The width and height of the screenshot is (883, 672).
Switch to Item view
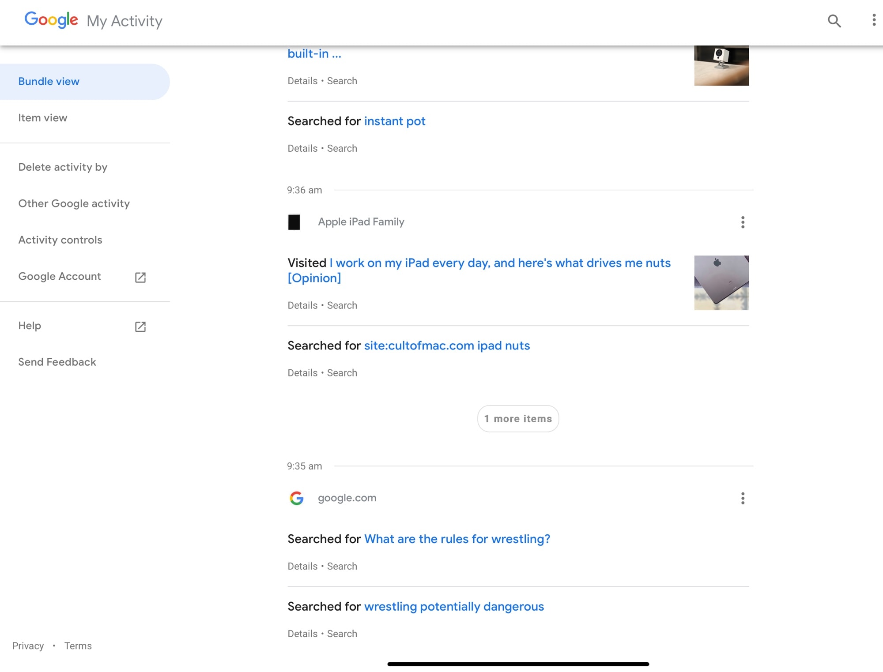point(42,118)
